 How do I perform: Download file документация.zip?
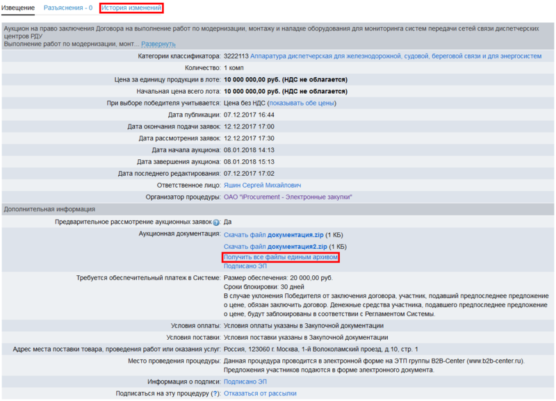click(273, 235)
